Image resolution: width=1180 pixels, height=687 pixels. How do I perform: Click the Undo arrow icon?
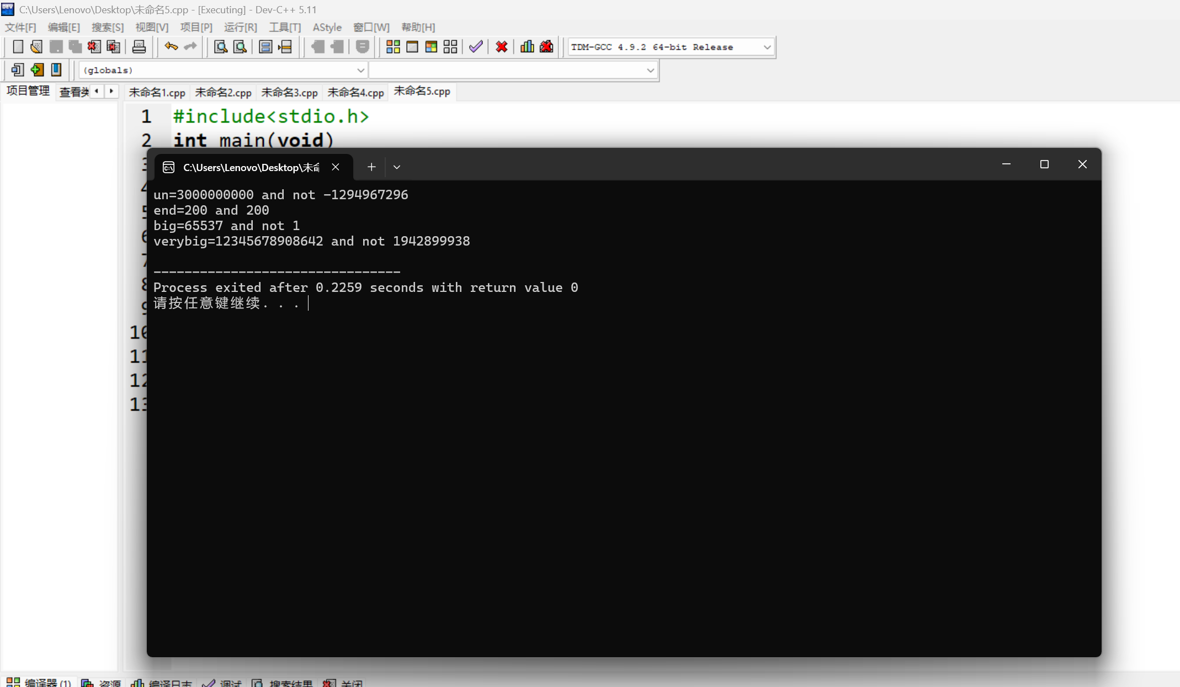point(171,47)
